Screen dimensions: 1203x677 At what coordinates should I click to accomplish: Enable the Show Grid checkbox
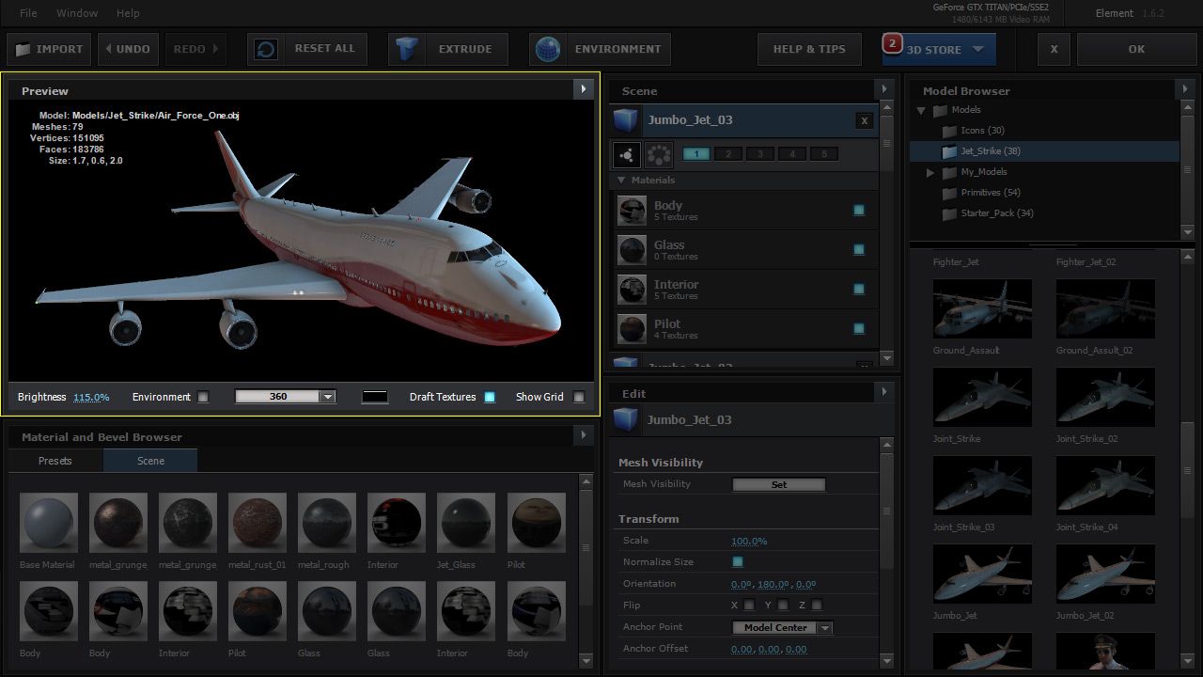coord(579,397)
